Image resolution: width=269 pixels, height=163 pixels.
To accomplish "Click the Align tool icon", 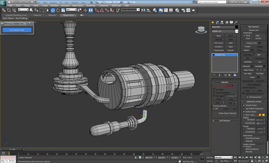I will [x=148, y=10].
